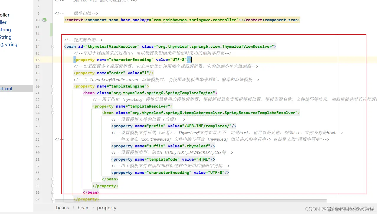Click the name="templateResolver" attribute
This screenshot has height=214, width=377.
(x=143, y=106)
